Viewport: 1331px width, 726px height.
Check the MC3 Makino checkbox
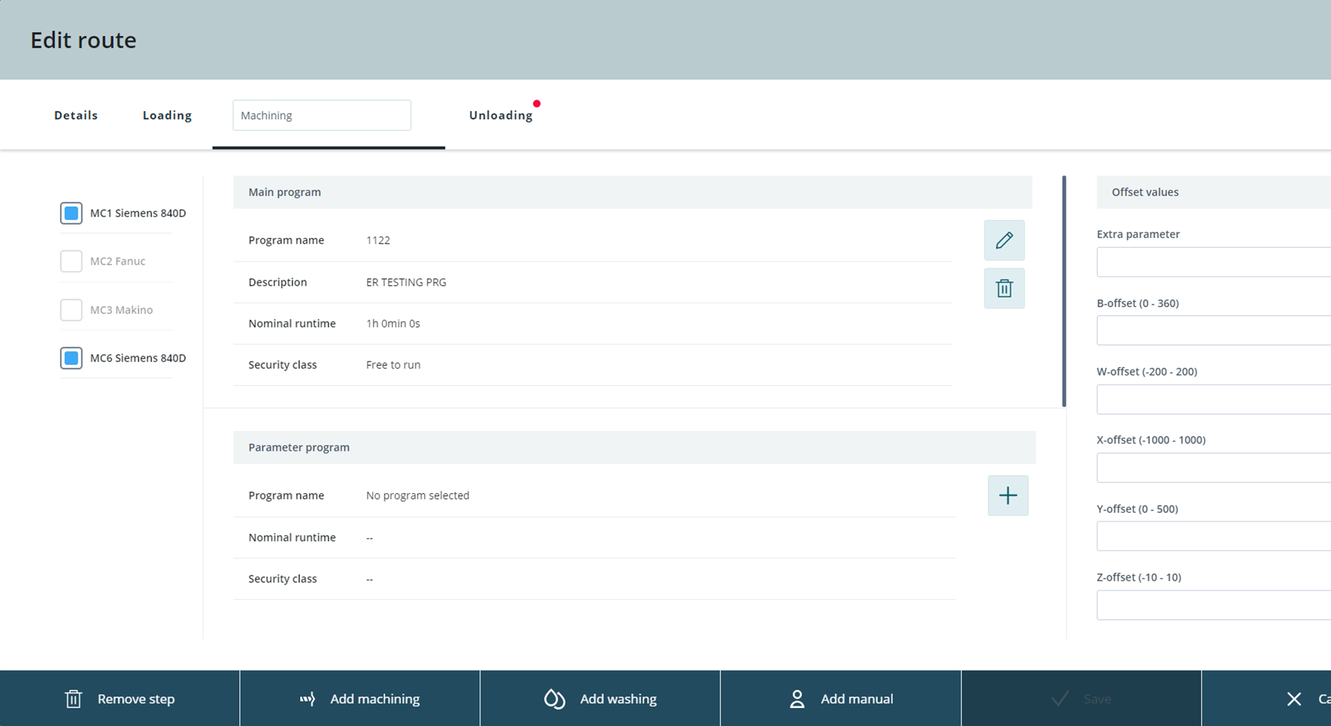pos(71,310)
